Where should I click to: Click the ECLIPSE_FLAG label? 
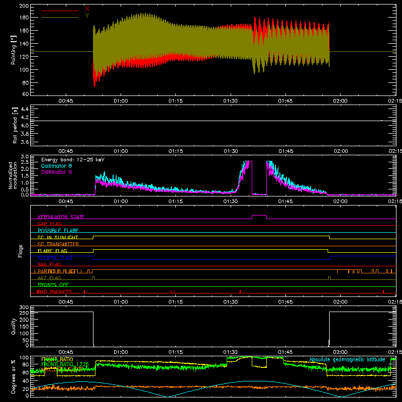click(55, 258)
